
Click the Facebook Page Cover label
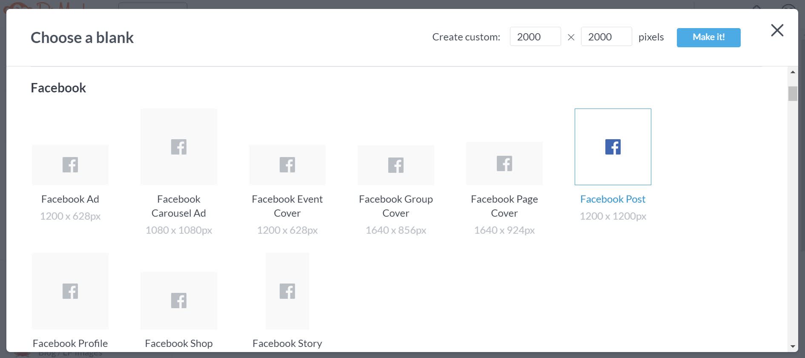(x=504, y=206)
